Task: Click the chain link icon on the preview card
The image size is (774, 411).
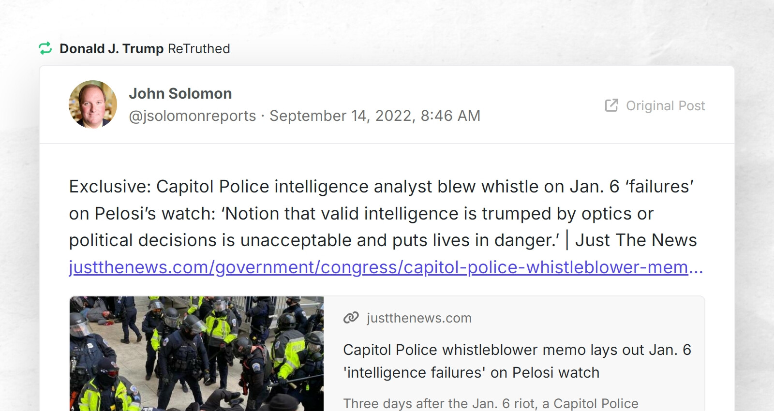Action: coord(349,318)
